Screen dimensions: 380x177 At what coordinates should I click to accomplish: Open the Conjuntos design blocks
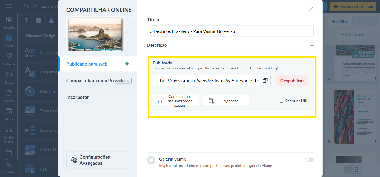coord(40,72)
